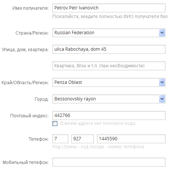The height and width of the screenshot is (170, 169).
Task: Click the Мобильный телефон label
Action: [x=26, y=162]
